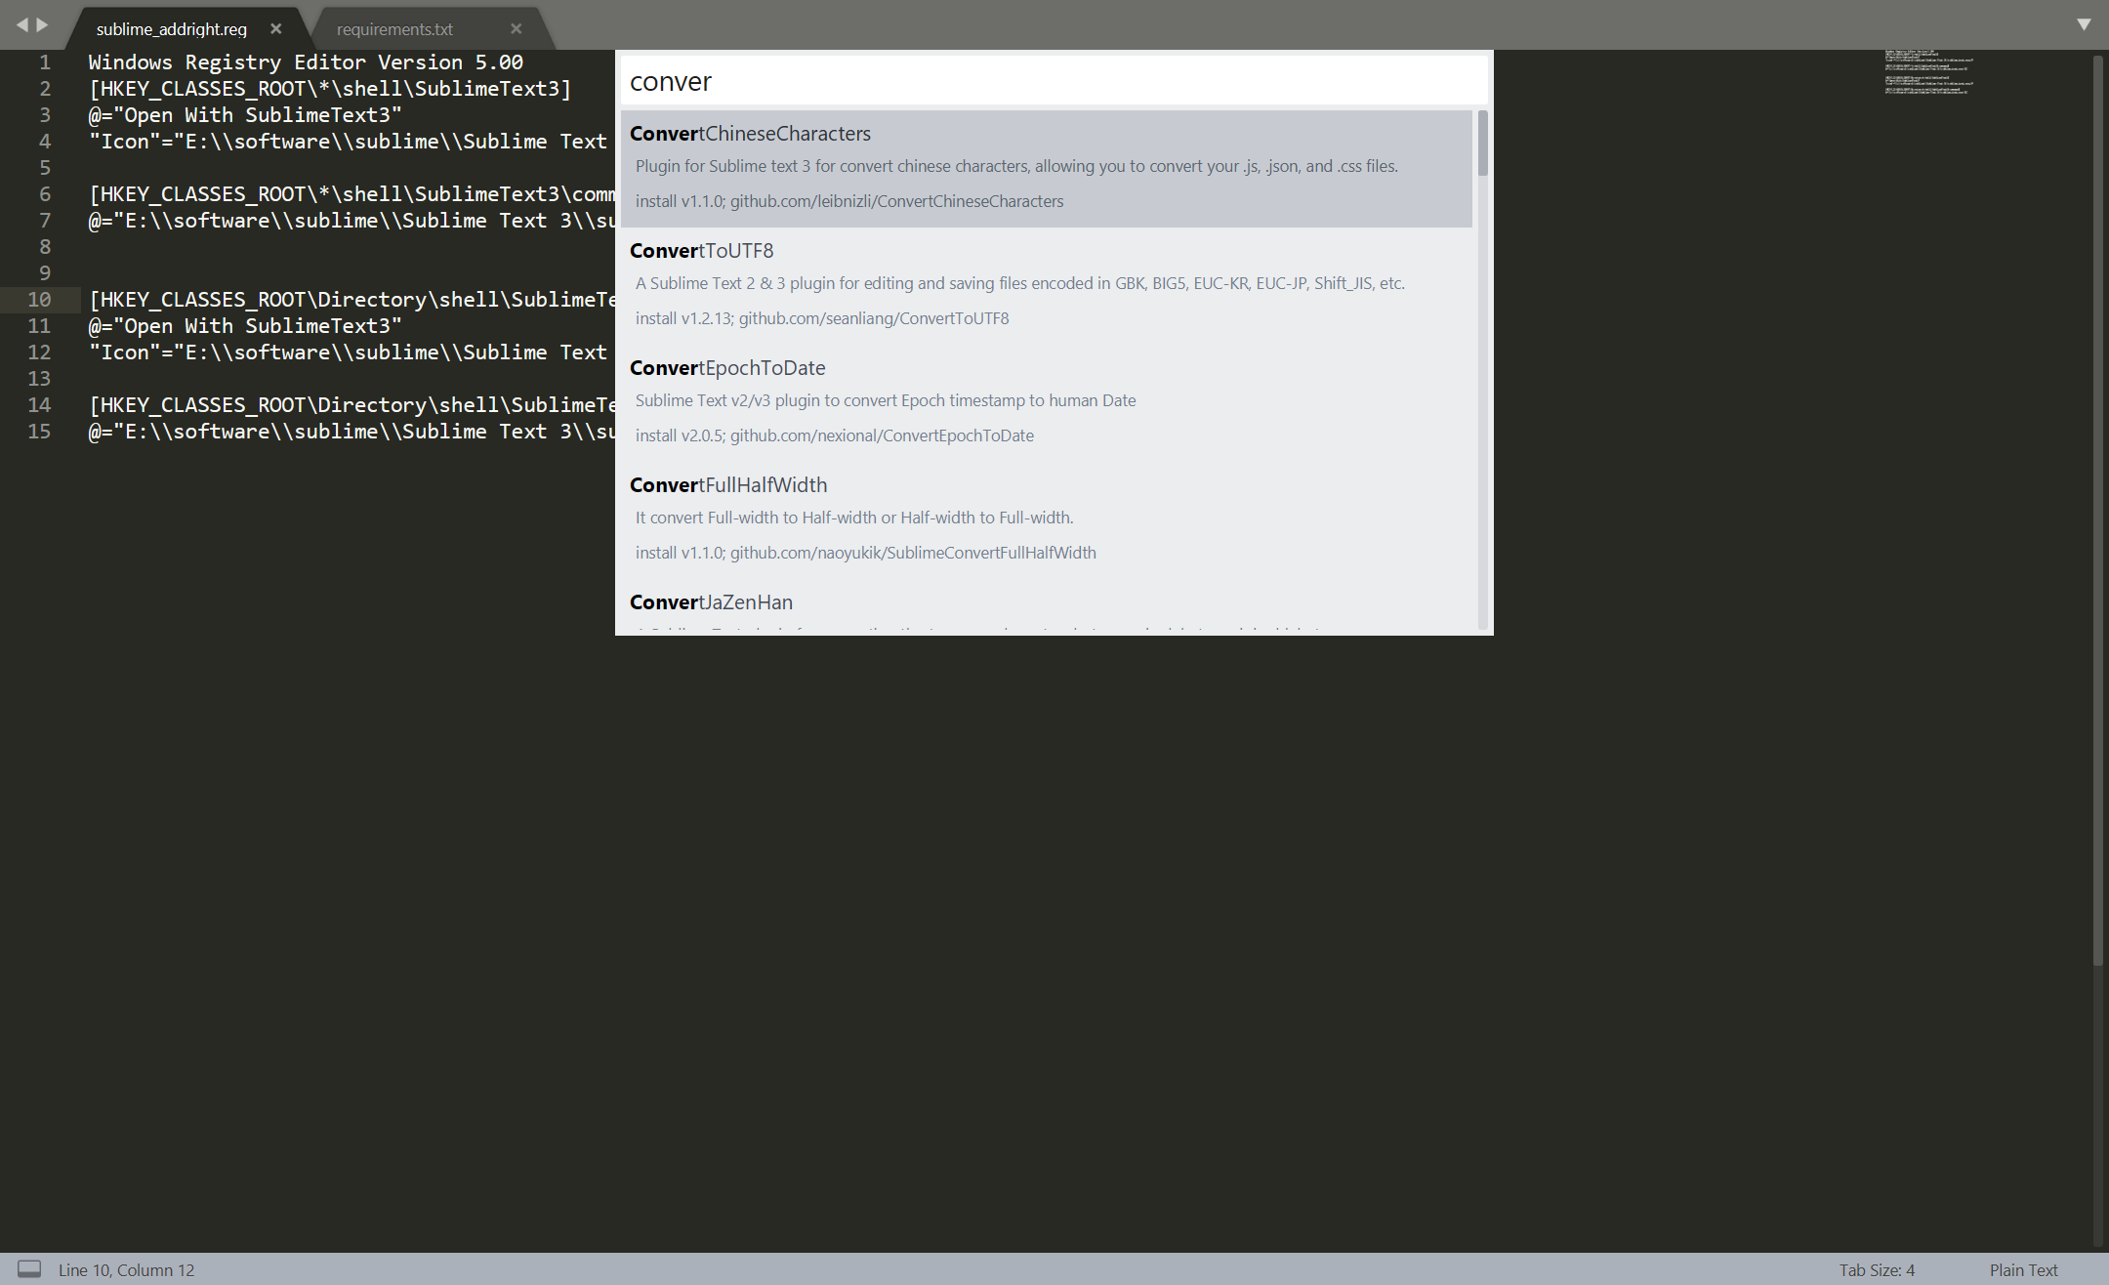
Task: Click the Line 10, Column 12 indicator
Action: (x=126, y=1269)
